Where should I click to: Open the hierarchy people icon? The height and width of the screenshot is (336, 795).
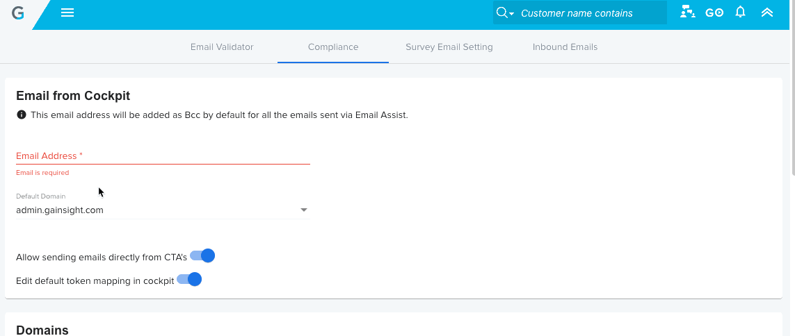tap(687, 12)
